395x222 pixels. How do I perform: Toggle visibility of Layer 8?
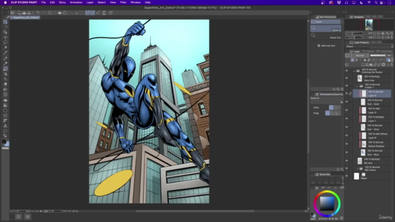[x=347, y=110]
